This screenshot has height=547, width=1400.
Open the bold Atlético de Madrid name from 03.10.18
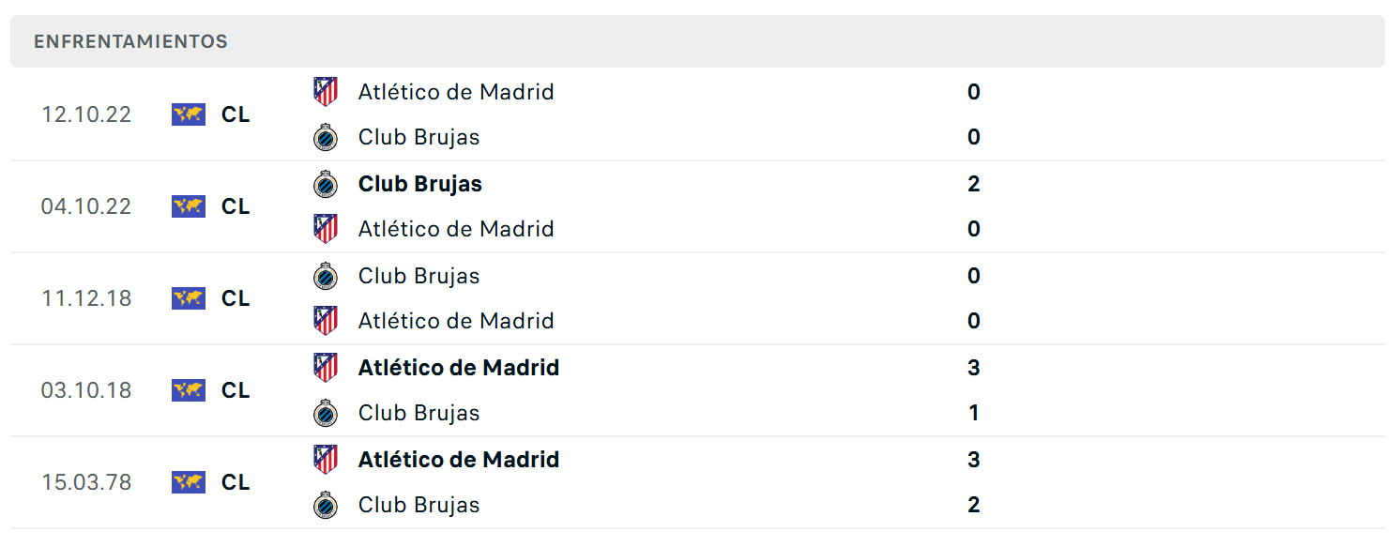(x=459, y=368)
